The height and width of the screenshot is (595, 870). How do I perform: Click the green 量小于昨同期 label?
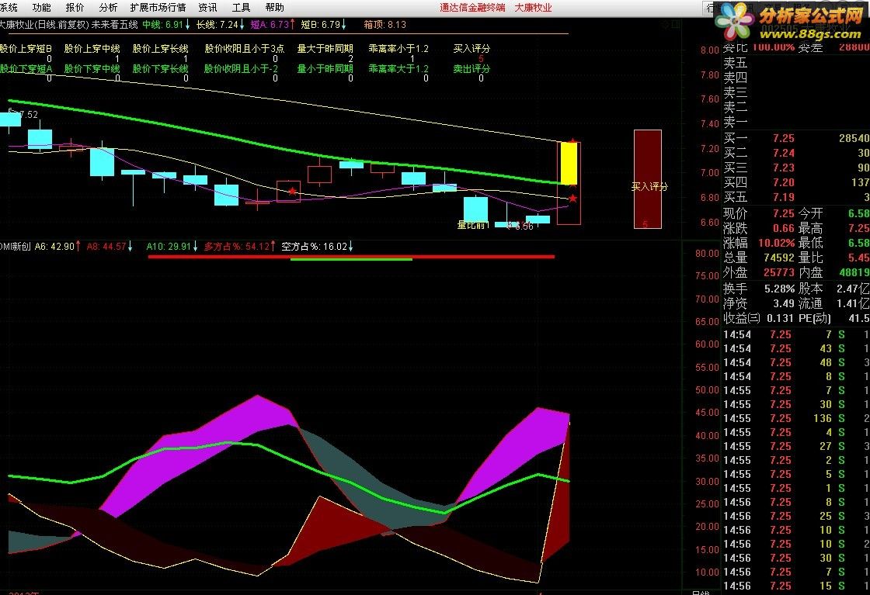coord(325,69)
